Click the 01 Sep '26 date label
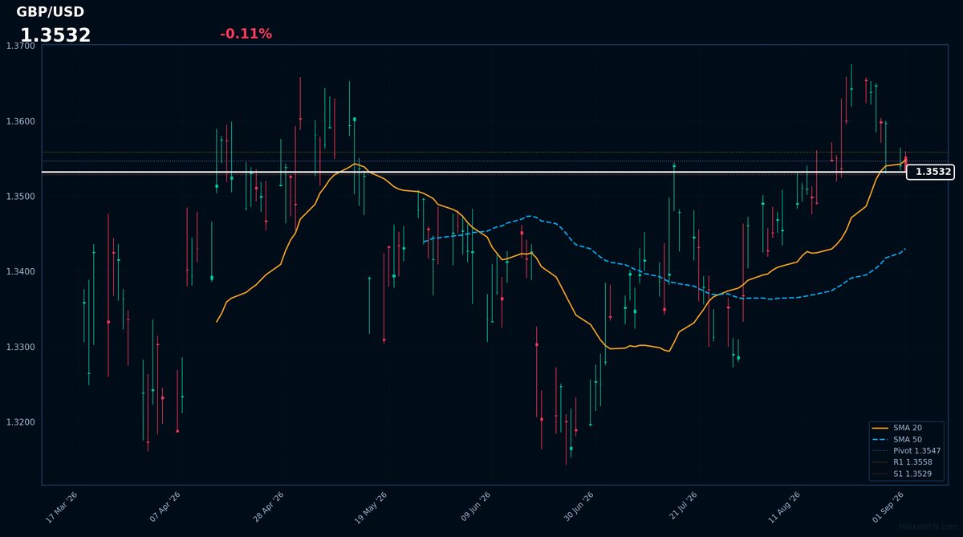The width and height of the screenshot is (963, 537). 888,508
